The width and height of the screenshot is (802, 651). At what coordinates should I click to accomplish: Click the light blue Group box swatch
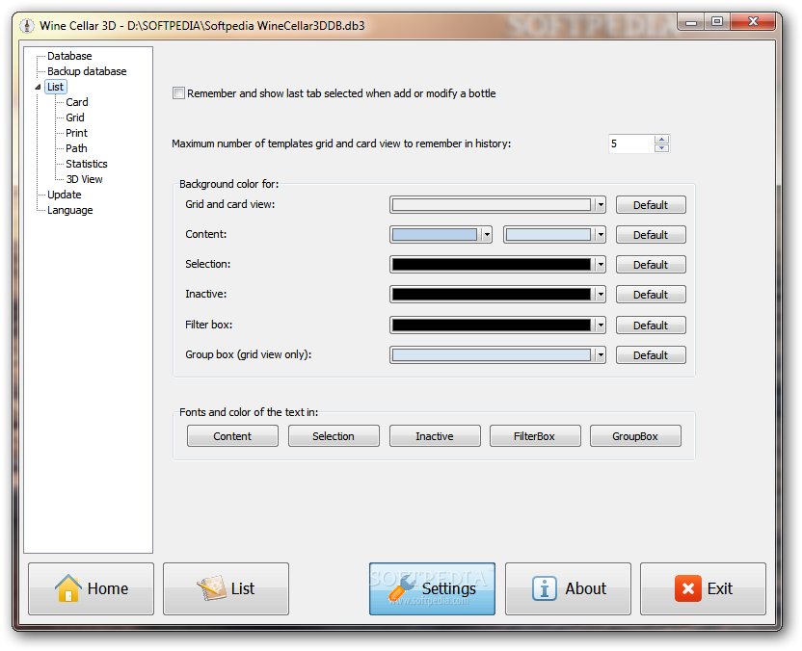click(491, 354)
